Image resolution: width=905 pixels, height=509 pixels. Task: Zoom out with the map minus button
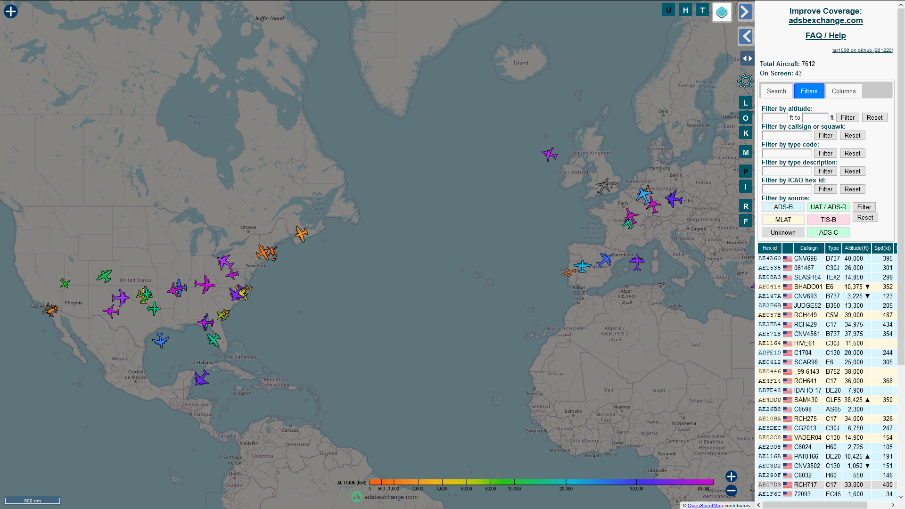coord(731,491)
